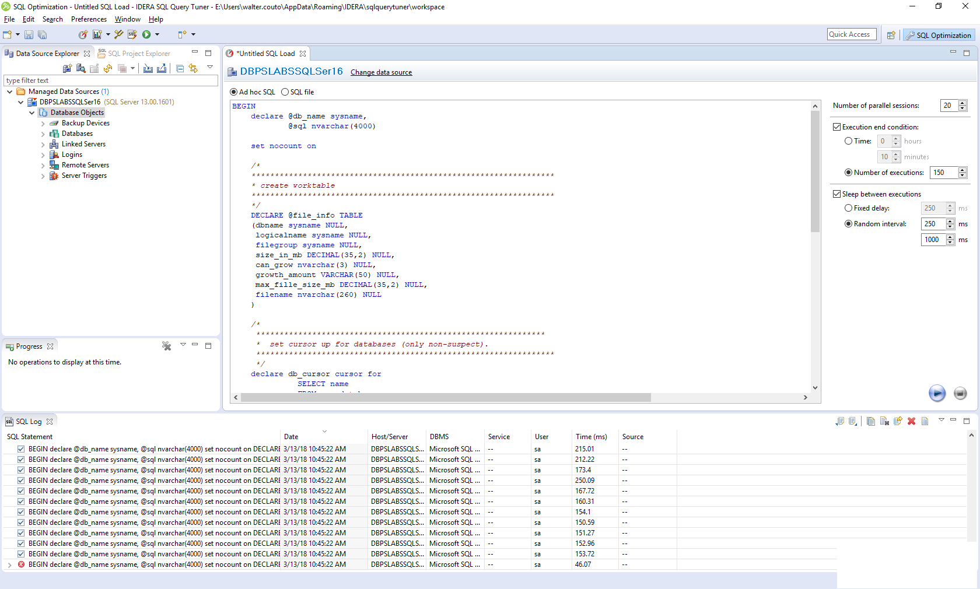Screen dimensions: 980x589
Task: Expand the Databases tree node
Action: pos(43,134)
